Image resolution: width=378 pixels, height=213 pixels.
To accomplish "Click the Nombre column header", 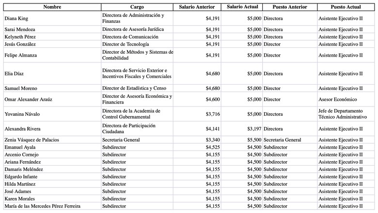I will click(52, 7).
